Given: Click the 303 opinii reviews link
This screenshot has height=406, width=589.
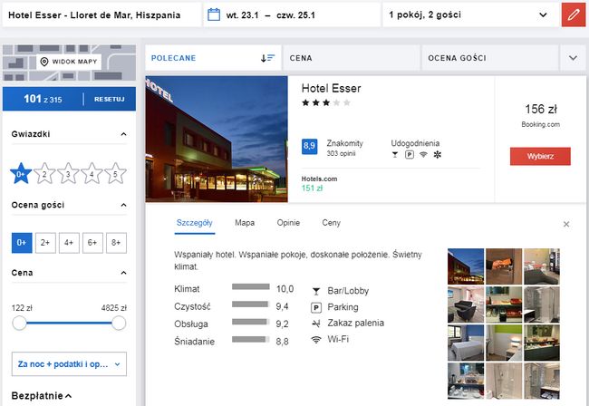Looking at the screenshot, I should (341, 154).
